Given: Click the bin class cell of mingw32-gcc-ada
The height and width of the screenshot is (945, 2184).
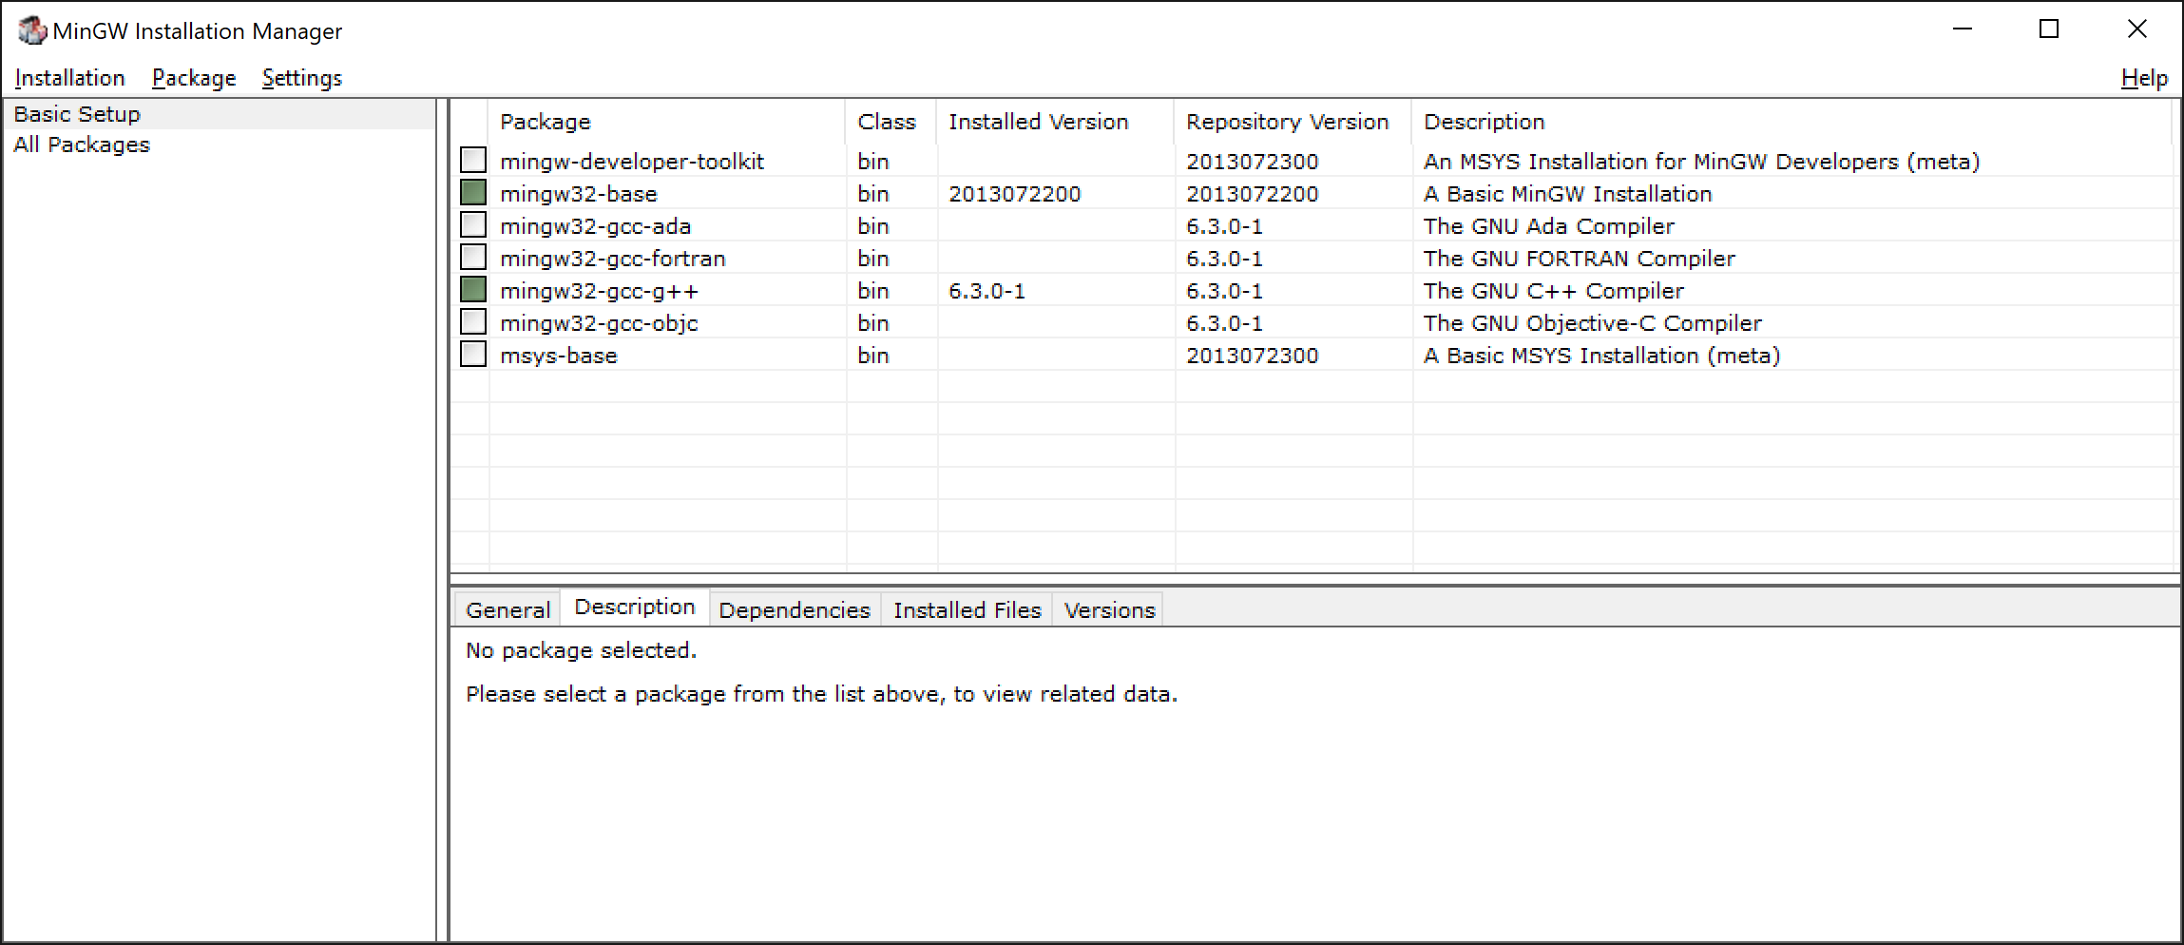Looking at the screenshot, I should click(x=873, y=226).
